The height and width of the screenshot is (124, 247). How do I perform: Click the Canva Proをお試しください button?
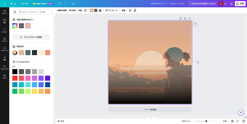click(x=203, y=4)
